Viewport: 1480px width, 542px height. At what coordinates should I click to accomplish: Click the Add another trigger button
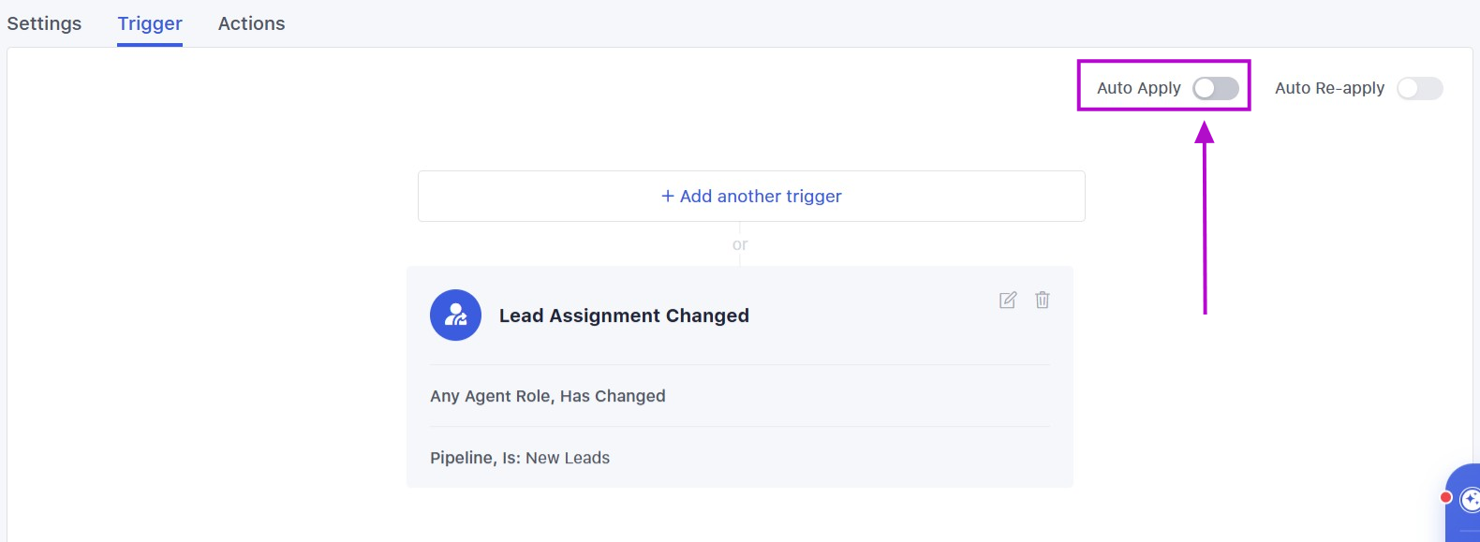[751, 196]
